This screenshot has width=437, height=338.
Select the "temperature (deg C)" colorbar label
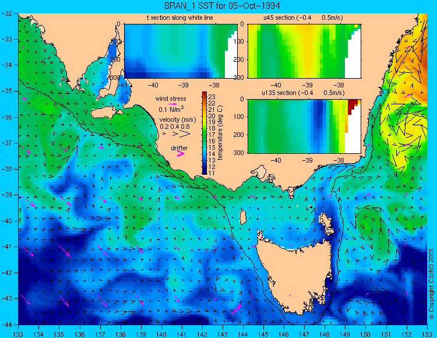pos(220,133)
